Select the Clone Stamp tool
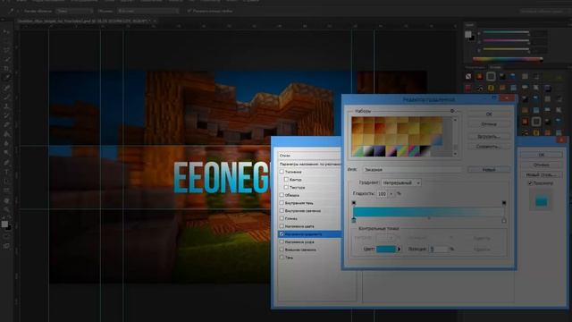Screen dimensions: 572x322 [x=6, y=106]
